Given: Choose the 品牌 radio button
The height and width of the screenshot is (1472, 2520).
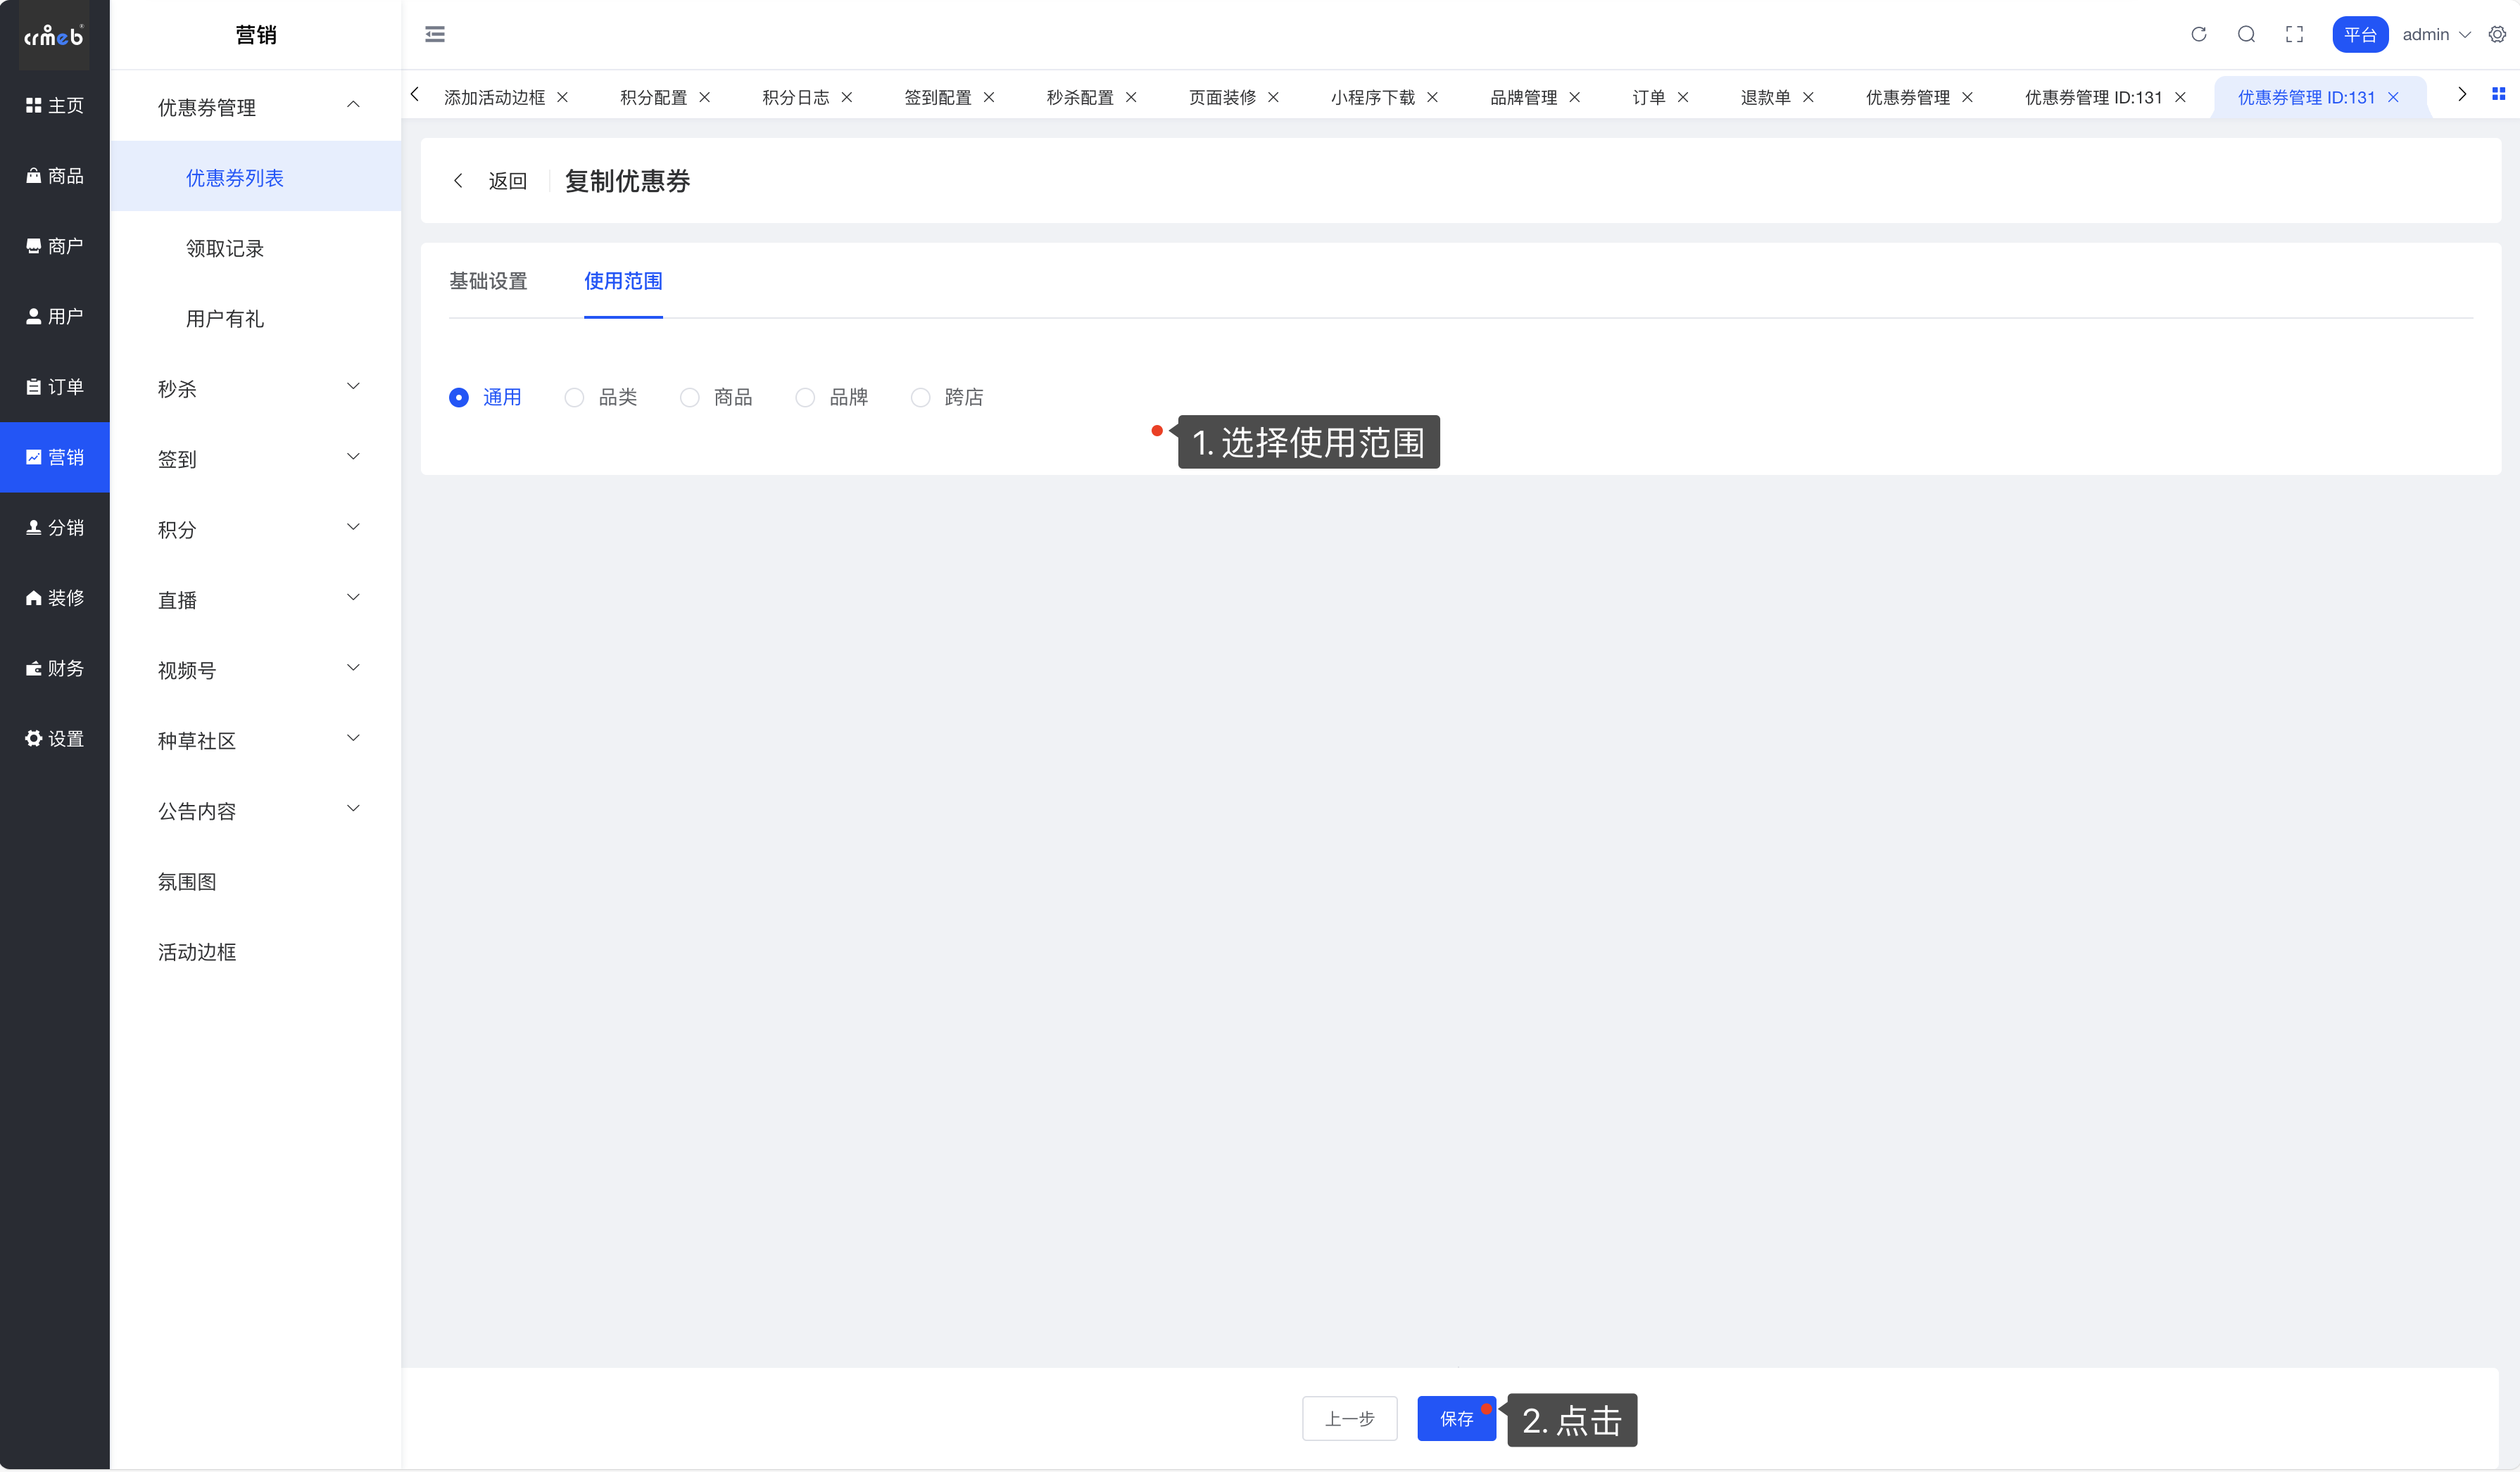Looking at the screenshot, I should click(805, 397).
